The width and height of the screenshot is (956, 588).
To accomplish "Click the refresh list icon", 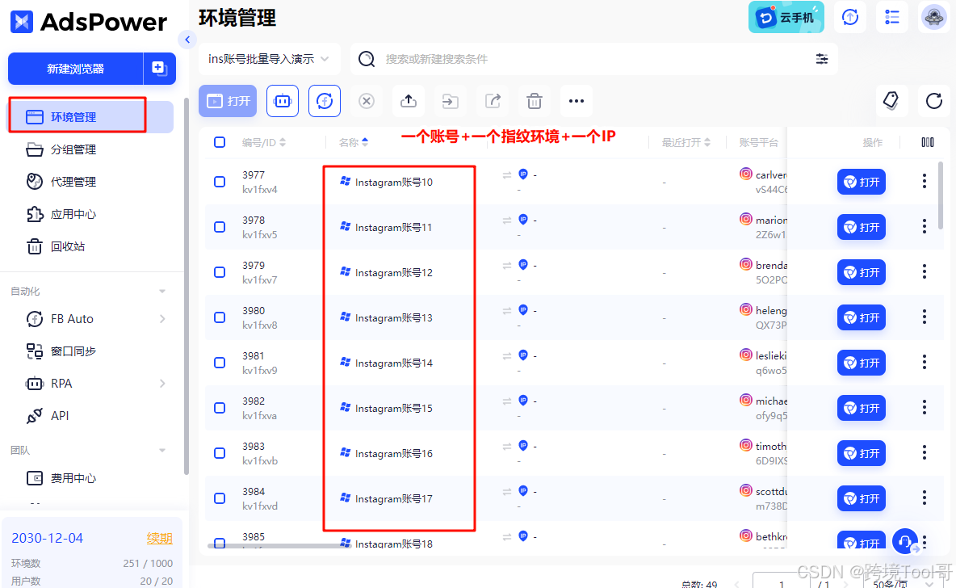I will point(933,101).
